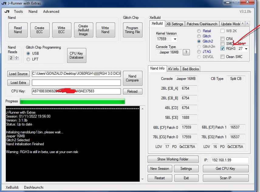Select the Glitch radio option

(x=204, y=36)
